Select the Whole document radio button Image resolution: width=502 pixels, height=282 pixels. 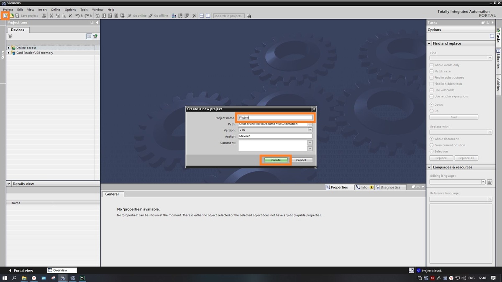point(432,139)
